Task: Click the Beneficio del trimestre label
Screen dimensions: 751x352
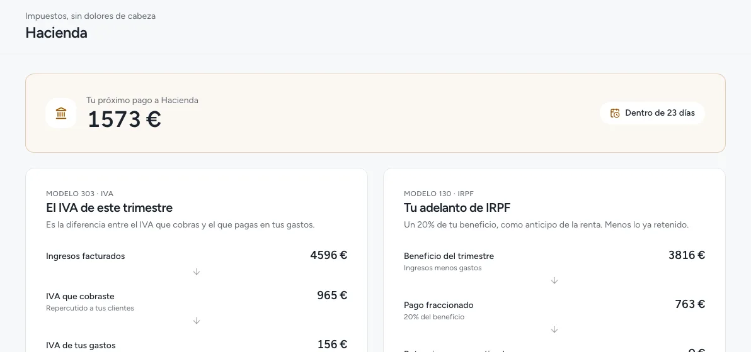Action: (449, 256)
